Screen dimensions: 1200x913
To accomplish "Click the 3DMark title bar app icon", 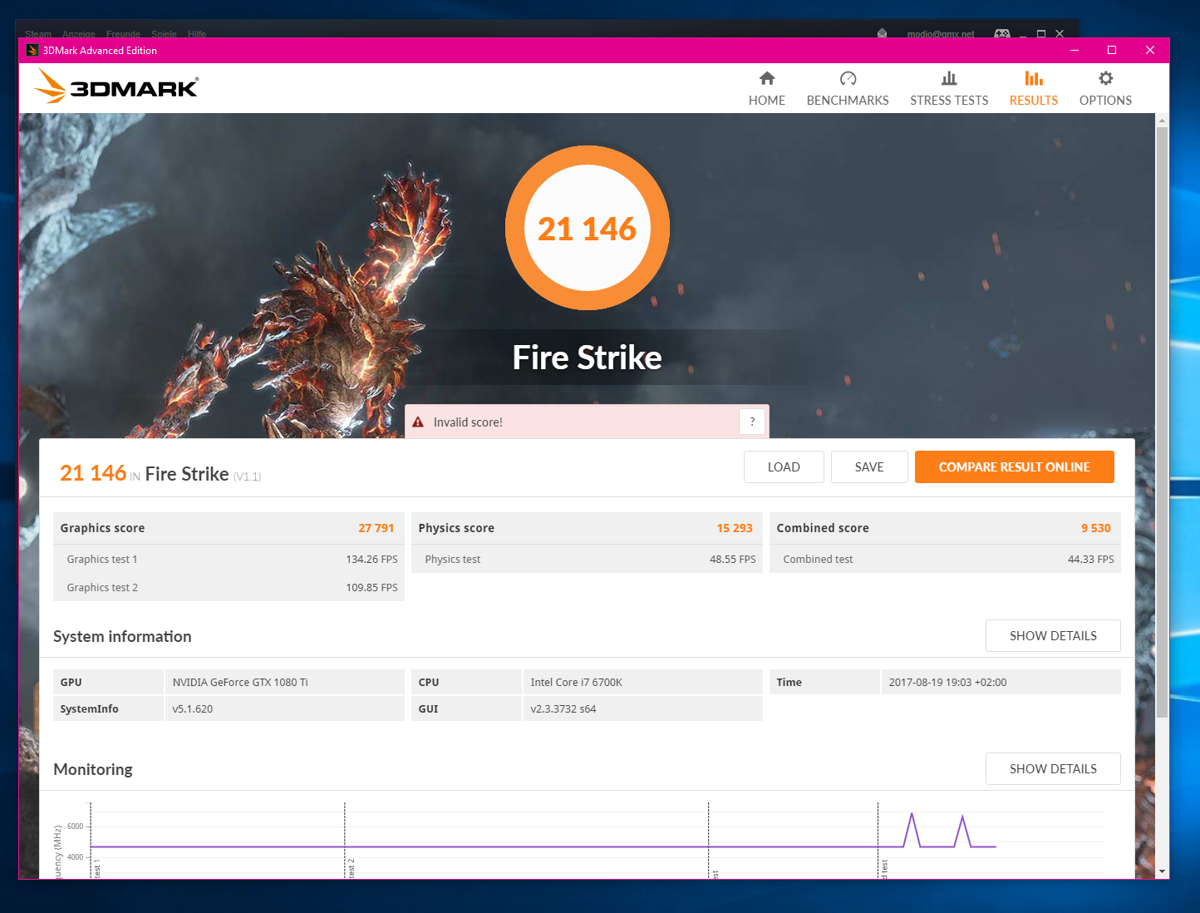I will click(32, 50).
